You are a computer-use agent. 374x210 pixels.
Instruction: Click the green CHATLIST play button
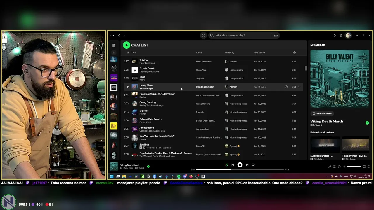click(126, 45)
